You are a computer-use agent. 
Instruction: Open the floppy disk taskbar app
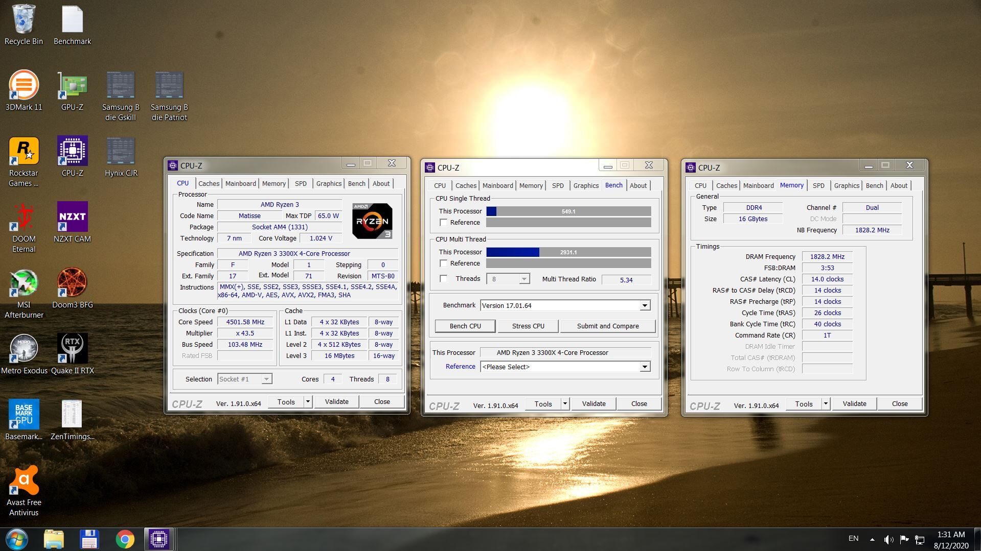(89, 539)
